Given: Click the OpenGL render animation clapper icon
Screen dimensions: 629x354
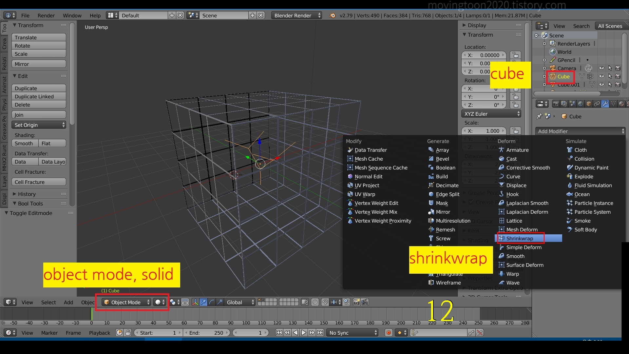Looking at the screenshot, I should pyautogui.click(x=365, y=302).
